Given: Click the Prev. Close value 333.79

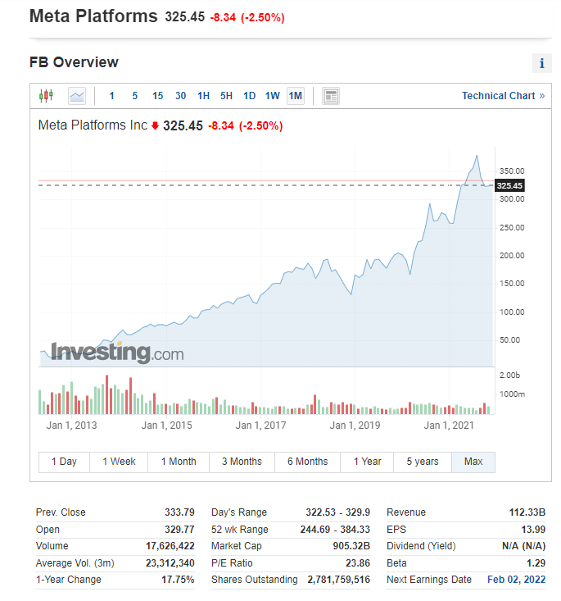Looking at the screenshot, I should click(179, 512).
